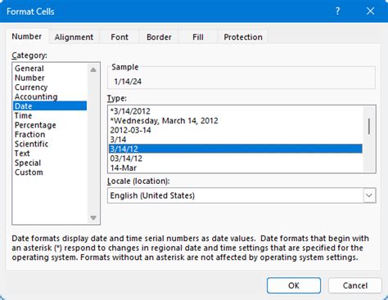Click the Type list scrollbar thumb

[369, 127]
